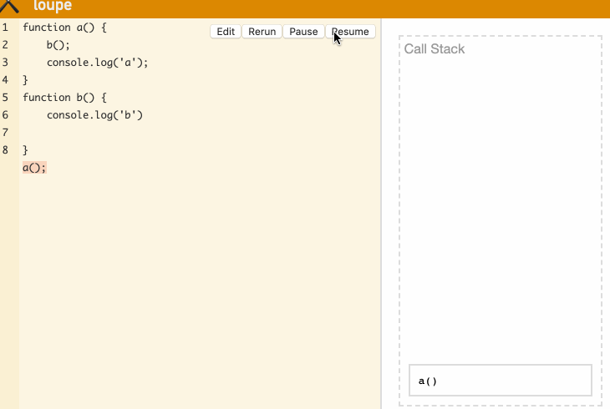Click the 'function b() {' code line

point(64,98)
